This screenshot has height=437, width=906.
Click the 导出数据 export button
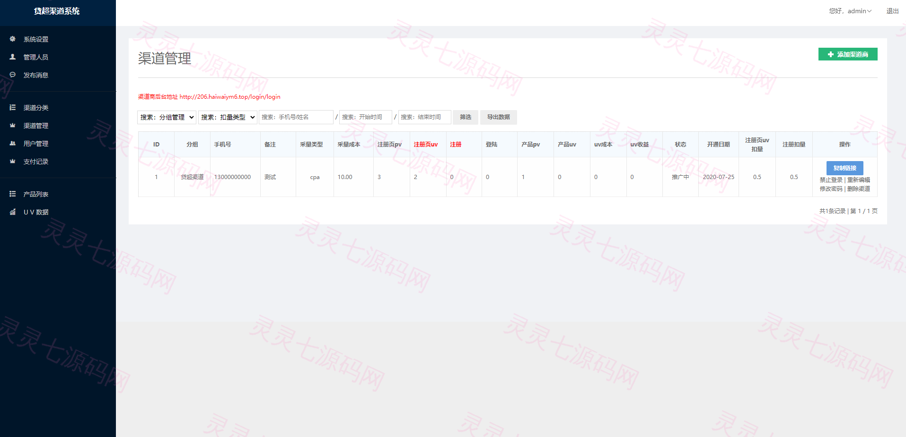click(x=499, y=117)
